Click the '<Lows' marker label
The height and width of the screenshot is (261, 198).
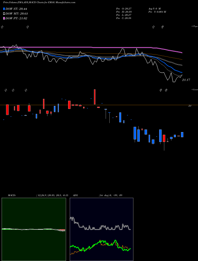click(195, 89)
